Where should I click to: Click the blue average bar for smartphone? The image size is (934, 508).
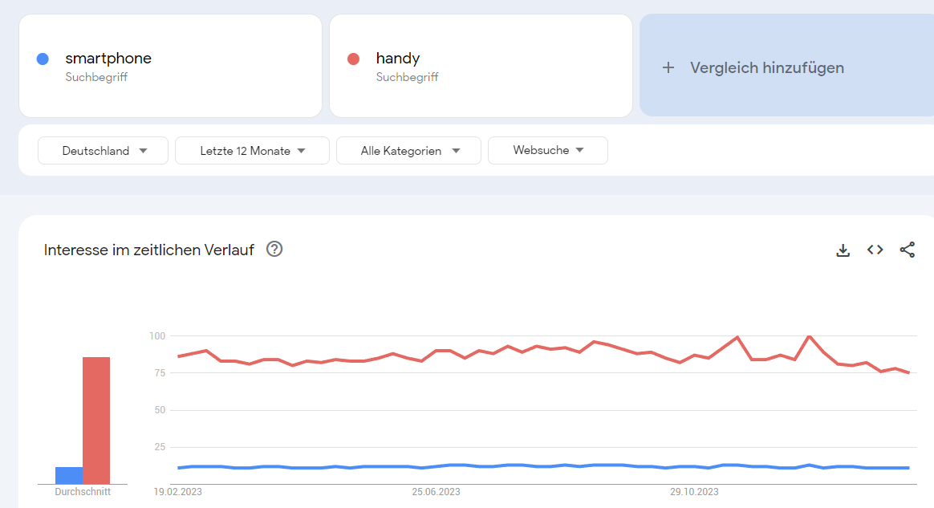coord(69,475)
